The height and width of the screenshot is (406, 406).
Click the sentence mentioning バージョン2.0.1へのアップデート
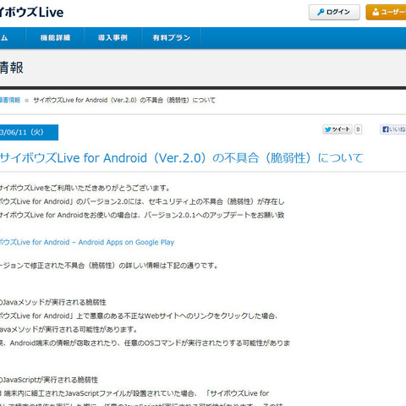coord(142,215)
